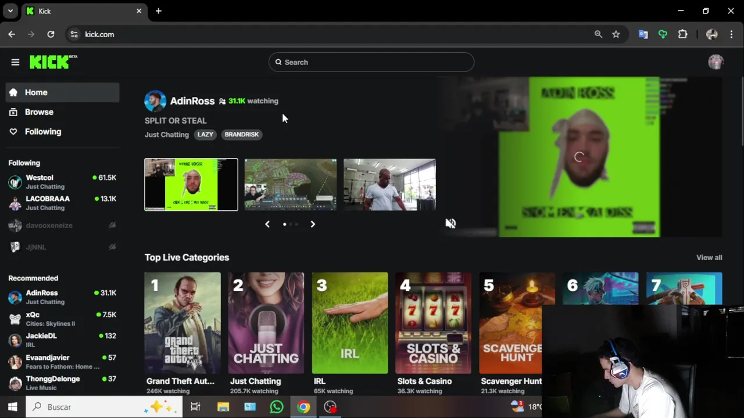Image resolution: width=744 pixels, height=418 pixels.
Task: Open a new browser tab
Action: (158, 11)
